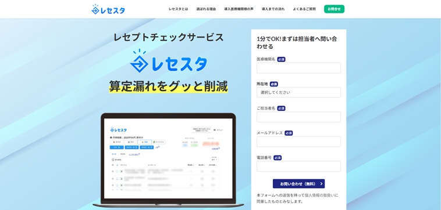Focus the ご担当者名 input field
Image resolution: width=441 pixels, height=210 pixels.
pyautogui.click(x=298, y=117)
